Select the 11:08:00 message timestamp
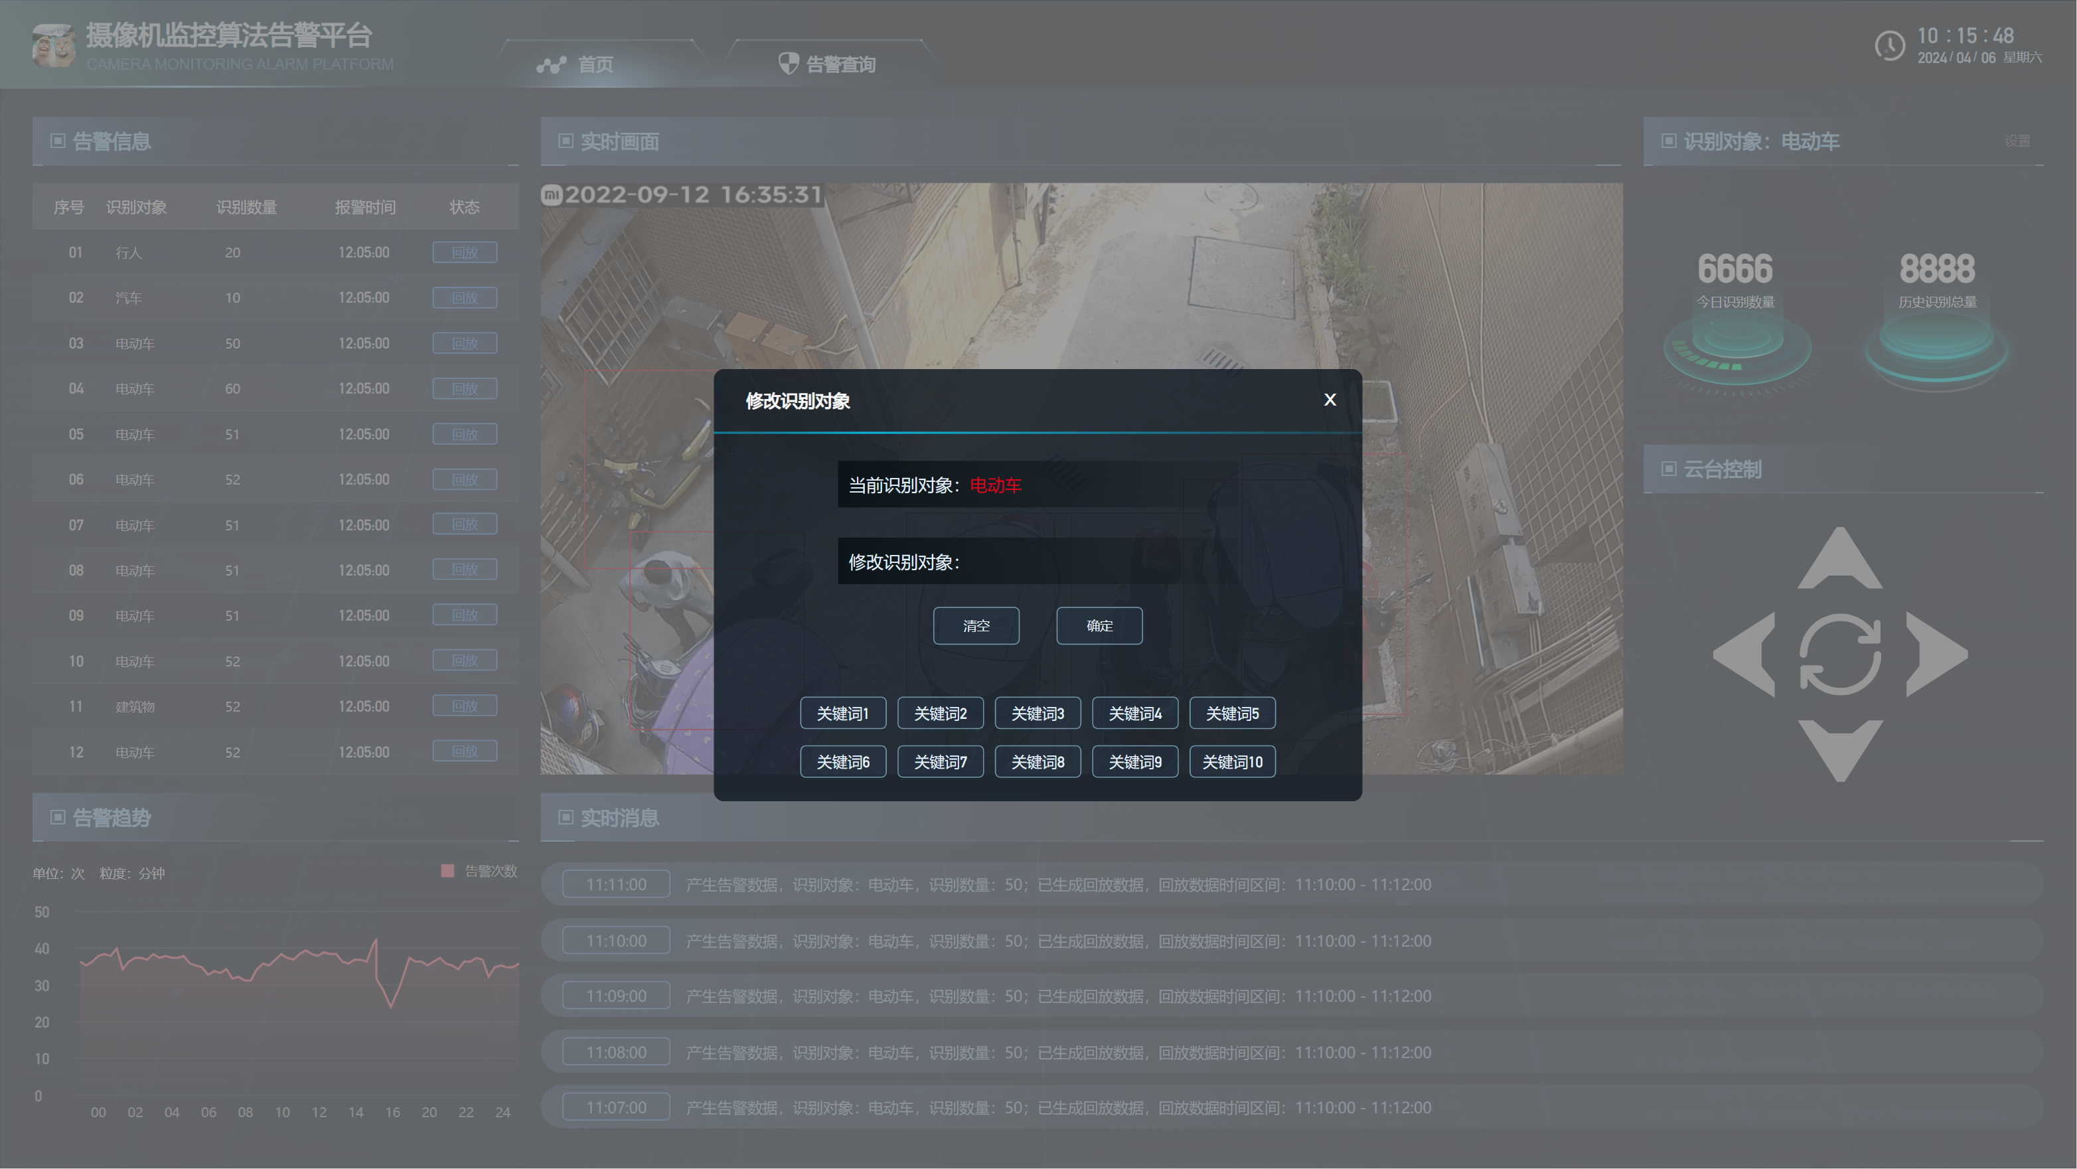Image resolution: width=2077 pixels, height=1169 pixels. coord(616,1052)
